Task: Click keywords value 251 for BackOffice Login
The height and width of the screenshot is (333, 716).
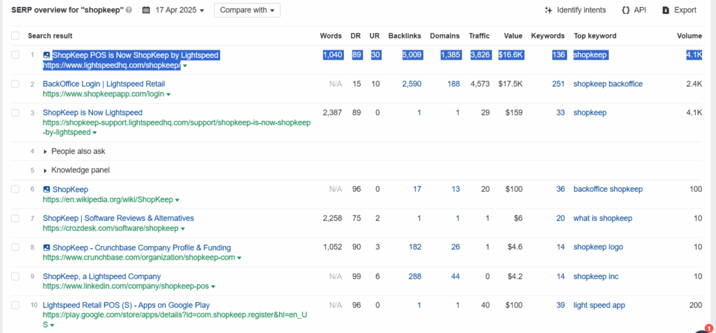Action: click(559, 84)
